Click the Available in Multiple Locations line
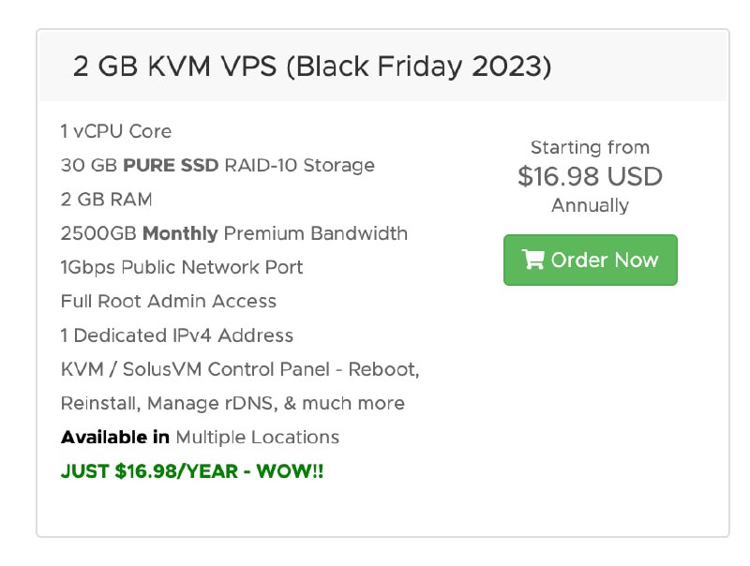Image resolution: width=750 pixels, height=566 pixels. (x=199, y=437)
